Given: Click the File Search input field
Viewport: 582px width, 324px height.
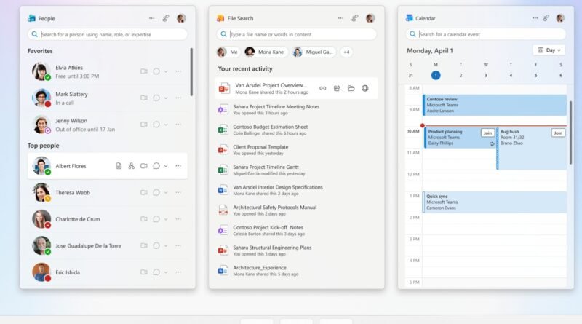Looking at the screenshot, I should [296, 34].
